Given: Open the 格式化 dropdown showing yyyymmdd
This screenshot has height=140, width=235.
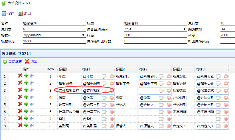Looking at the screenshot, I should 54,35.
